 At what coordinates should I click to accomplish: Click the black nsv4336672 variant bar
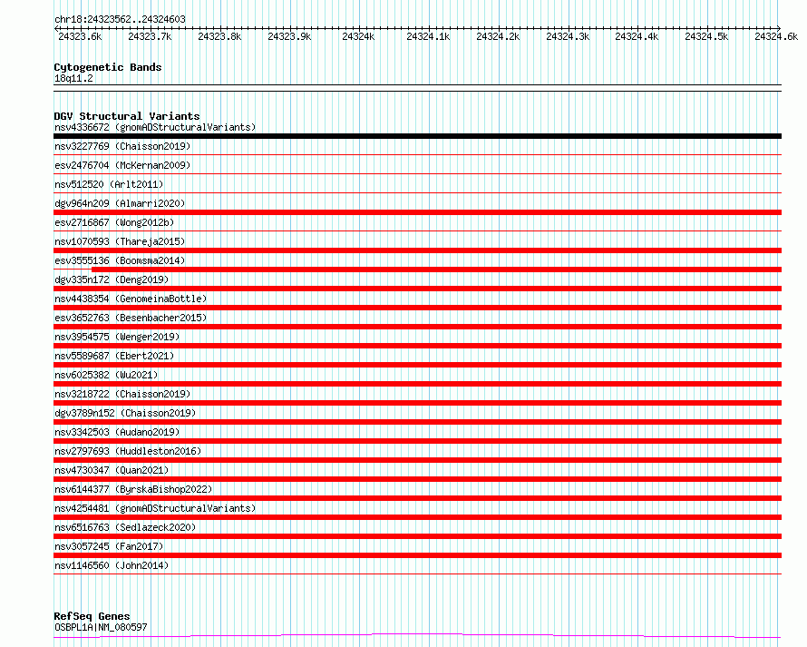click(417, 136)
